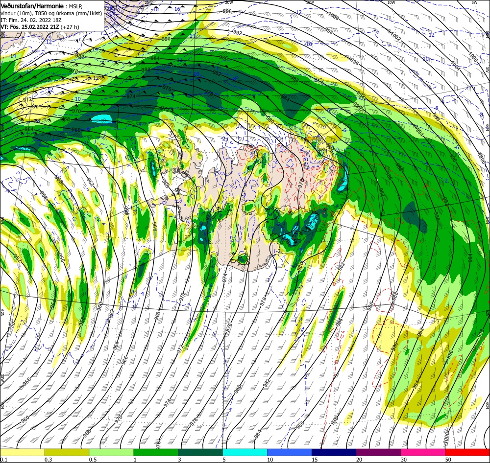Click the '20W' longitude label
This screenshot has height=463, width=490.
pyautogui.click(x=229, y=2)
